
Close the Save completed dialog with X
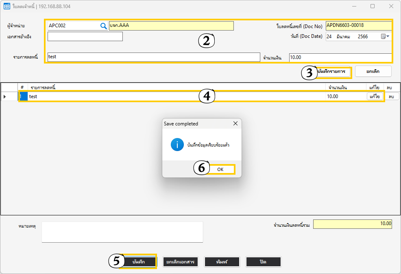coord(235,123)
